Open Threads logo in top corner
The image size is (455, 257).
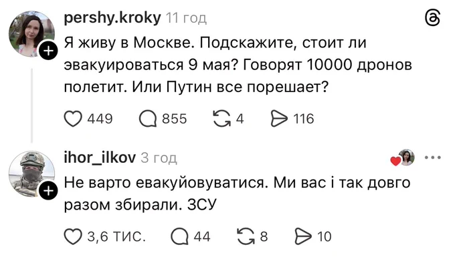tap(432, 17)
